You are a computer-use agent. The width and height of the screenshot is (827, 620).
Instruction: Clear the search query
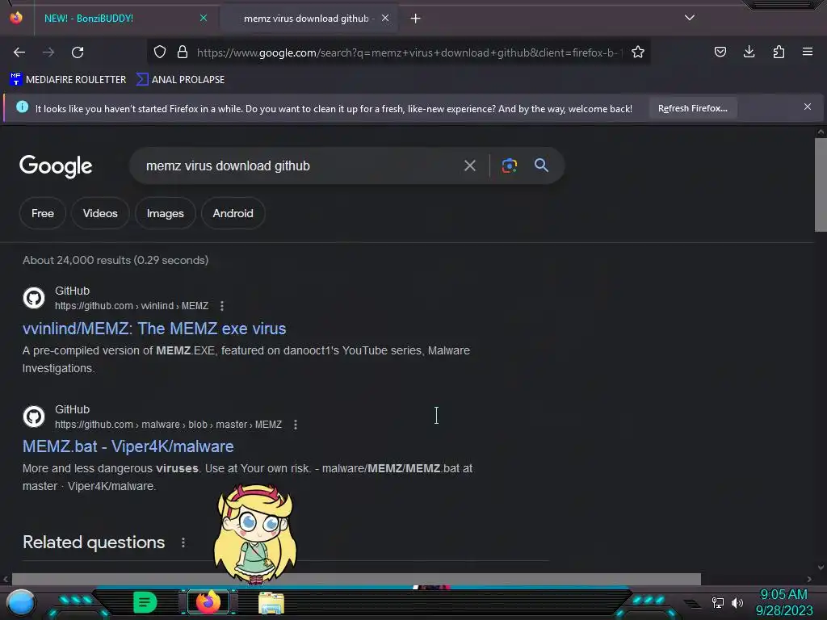pos(470,166)
